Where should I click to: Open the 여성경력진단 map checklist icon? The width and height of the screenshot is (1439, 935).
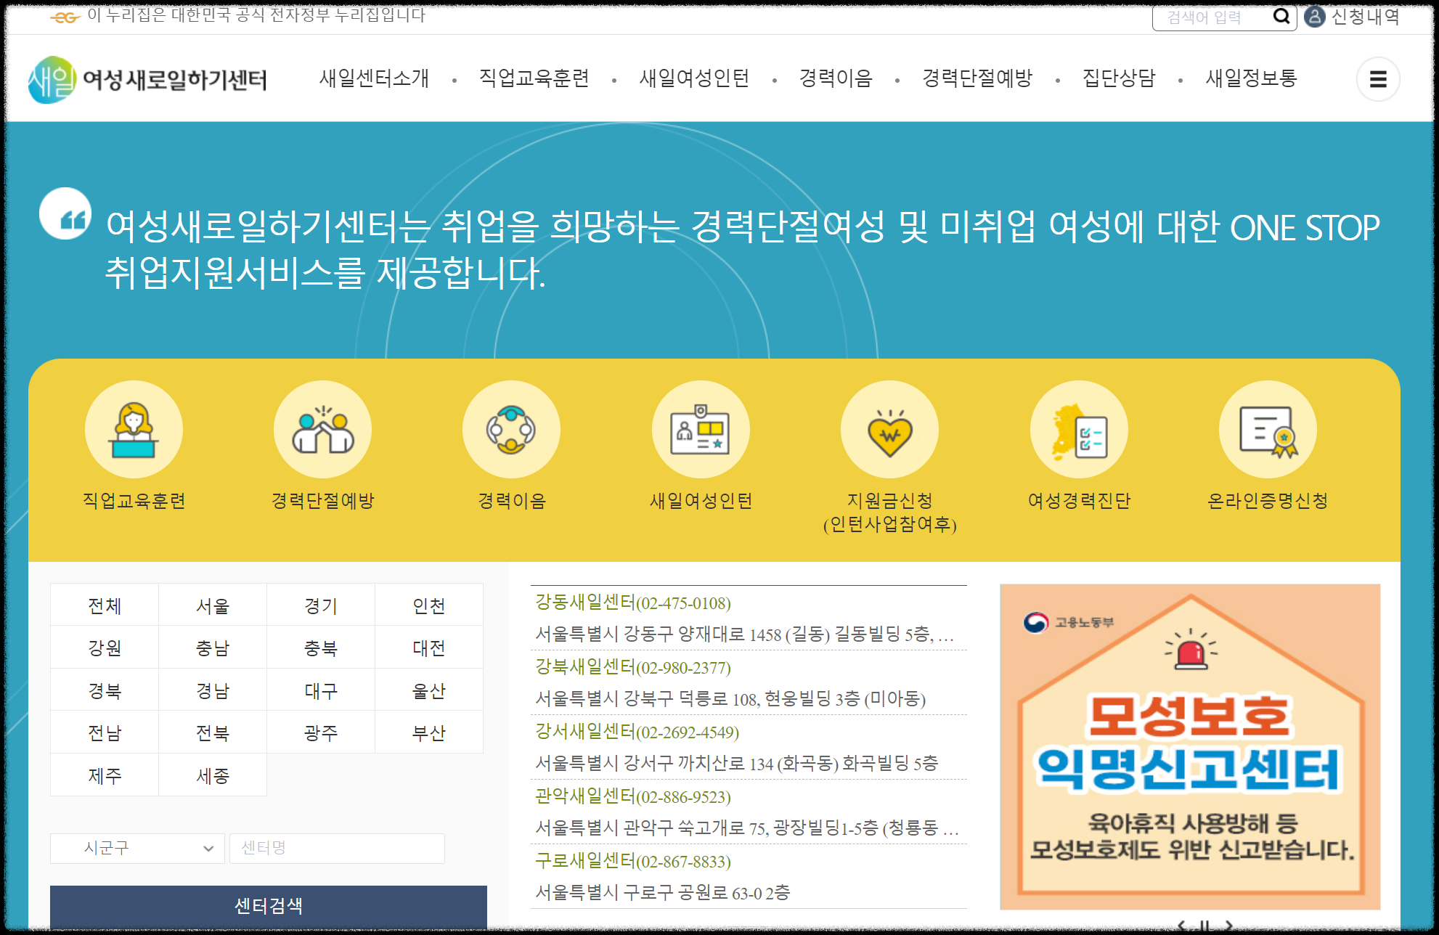1079,430
